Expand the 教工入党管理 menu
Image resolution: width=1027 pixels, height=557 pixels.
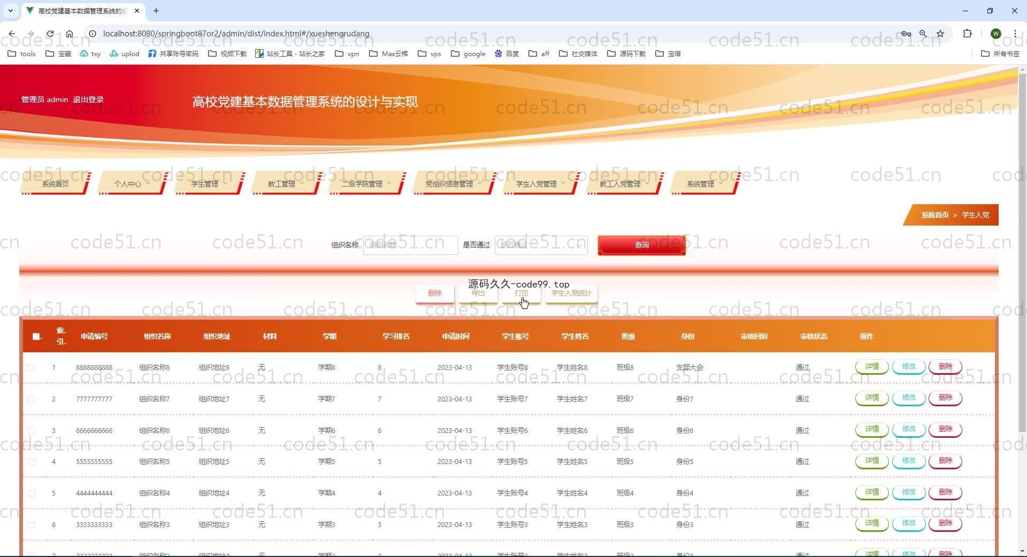624,183
